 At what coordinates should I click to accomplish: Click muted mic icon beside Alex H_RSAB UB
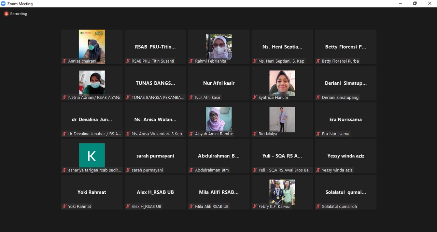pyautogui.click(x=128, y=206)
